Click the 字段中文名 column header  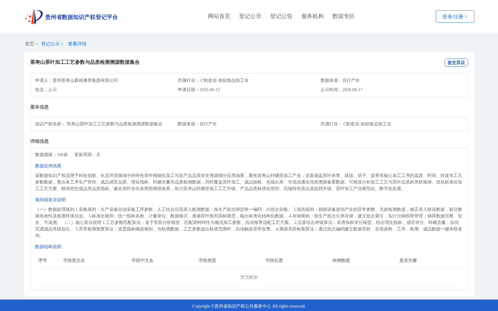[143, 260]
